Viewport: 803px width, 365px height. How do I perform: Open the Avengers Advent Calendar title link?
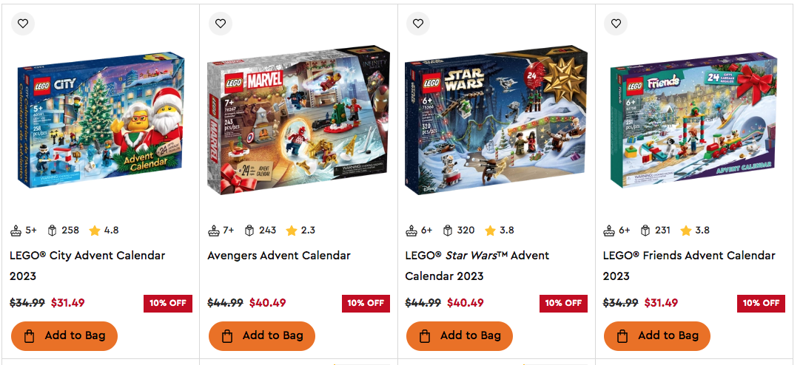[x=279, y=255]
